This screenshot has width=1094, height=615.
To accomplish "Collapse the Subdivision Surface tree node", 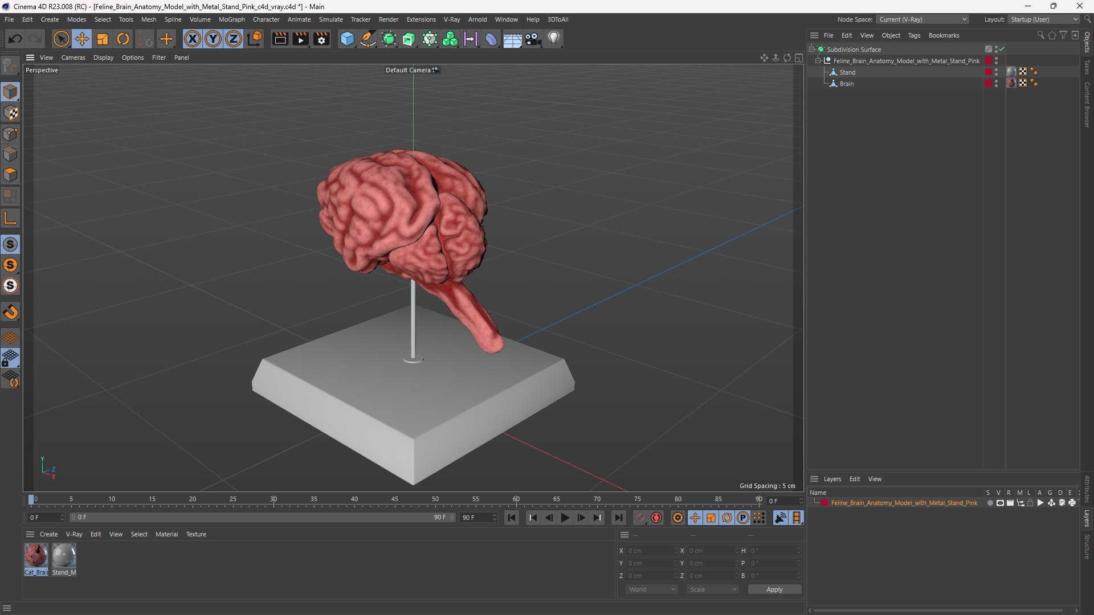I will click(x=811, y=50).
